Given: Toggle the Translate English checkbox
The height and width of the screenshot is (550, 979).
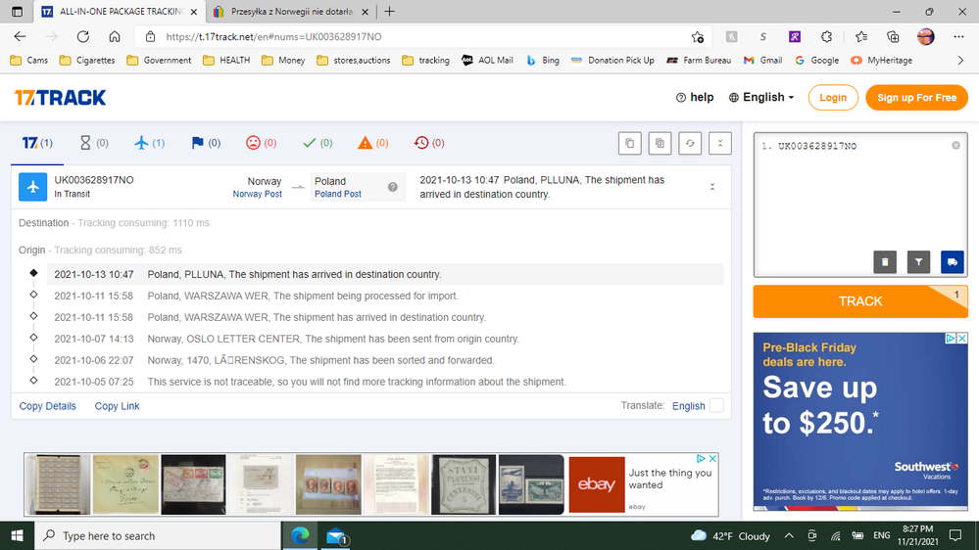Looking at the screenshot, I should (x=716, y=405).
